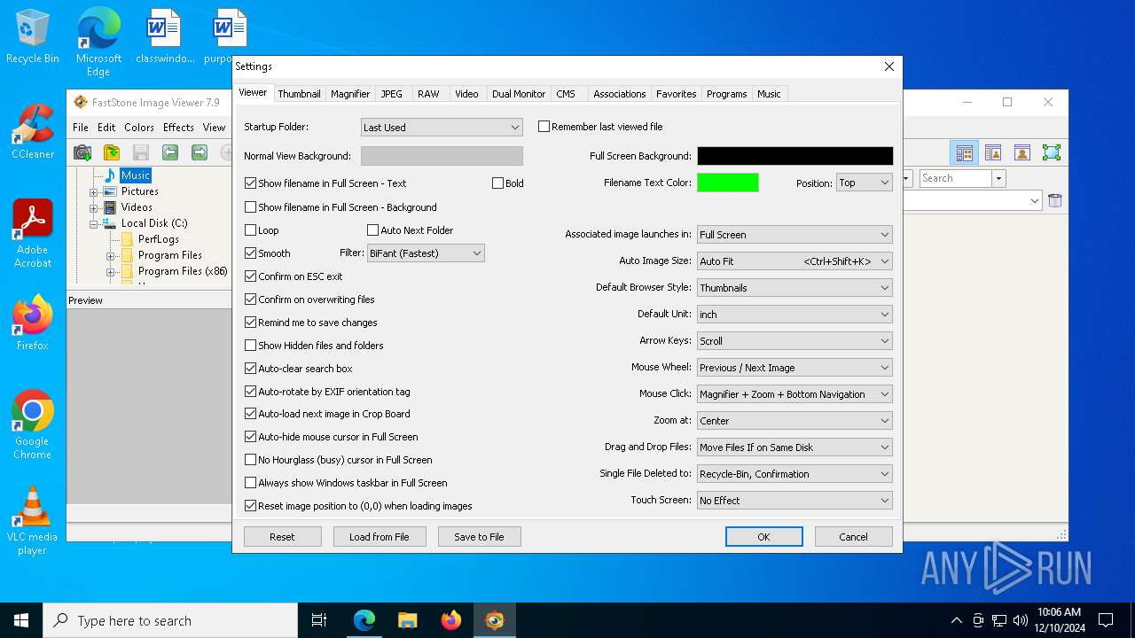The image size is (1135, 638).
Task: Click the trash bin icon in FastStone
Action: click(x=1055, y=201)
